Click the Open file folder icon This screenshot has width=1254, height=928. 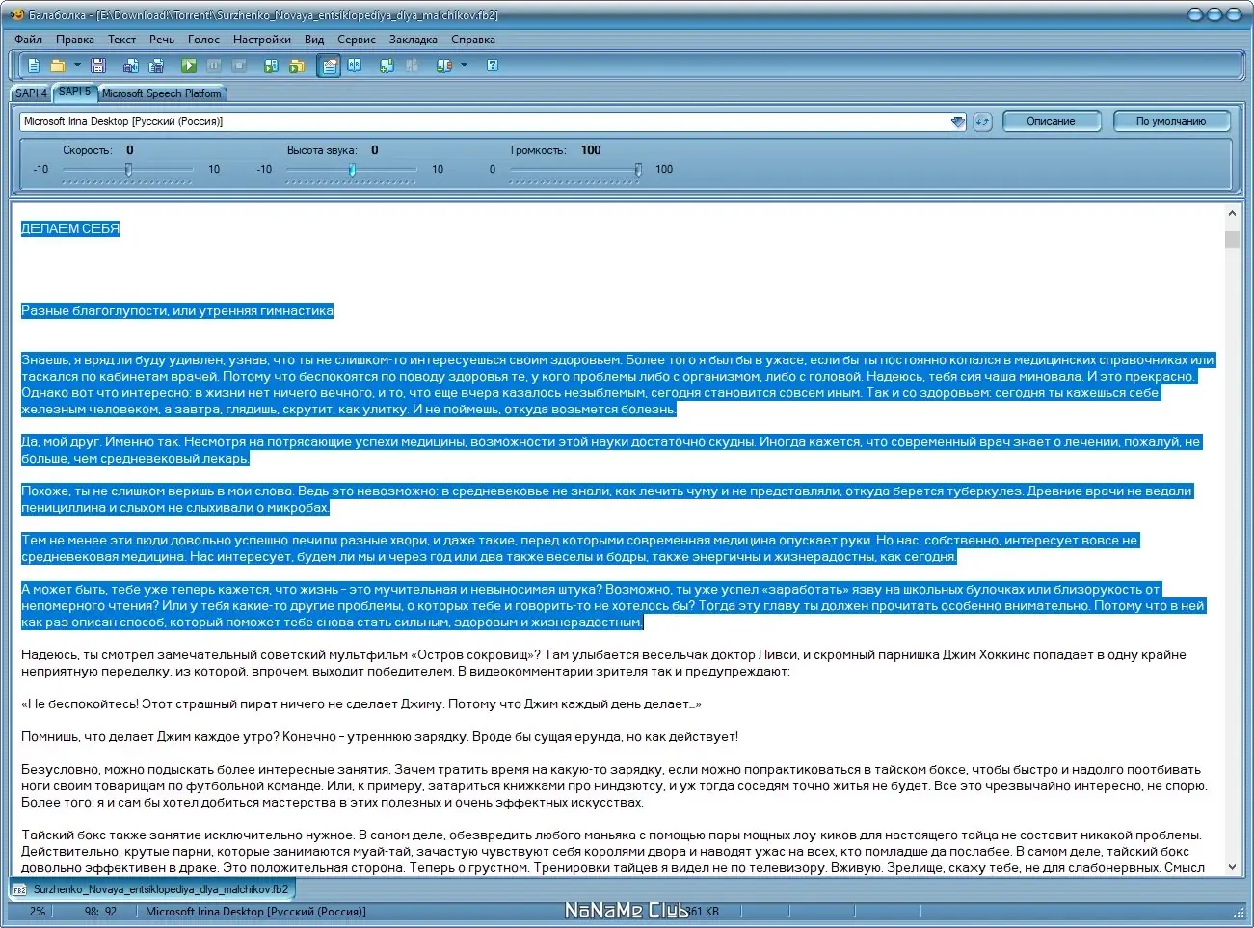(58, 66)
